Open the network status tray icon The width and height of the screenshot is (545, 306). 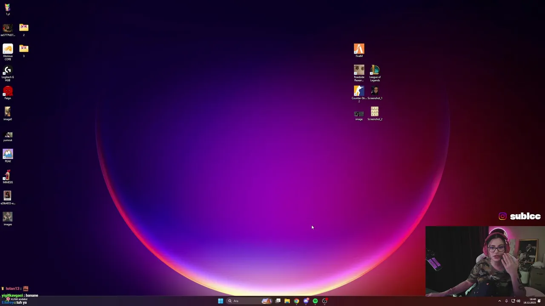513,301
